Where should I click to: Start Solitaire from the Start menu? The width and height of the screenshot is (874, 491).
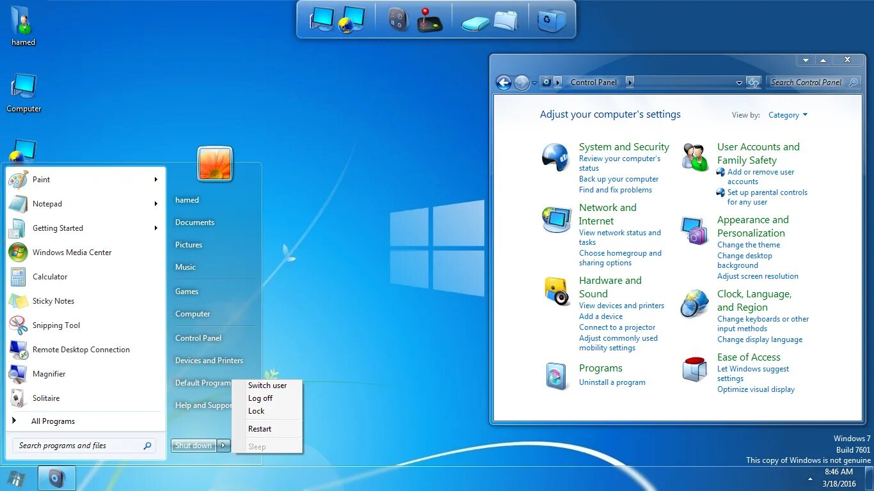click(46, 398)
